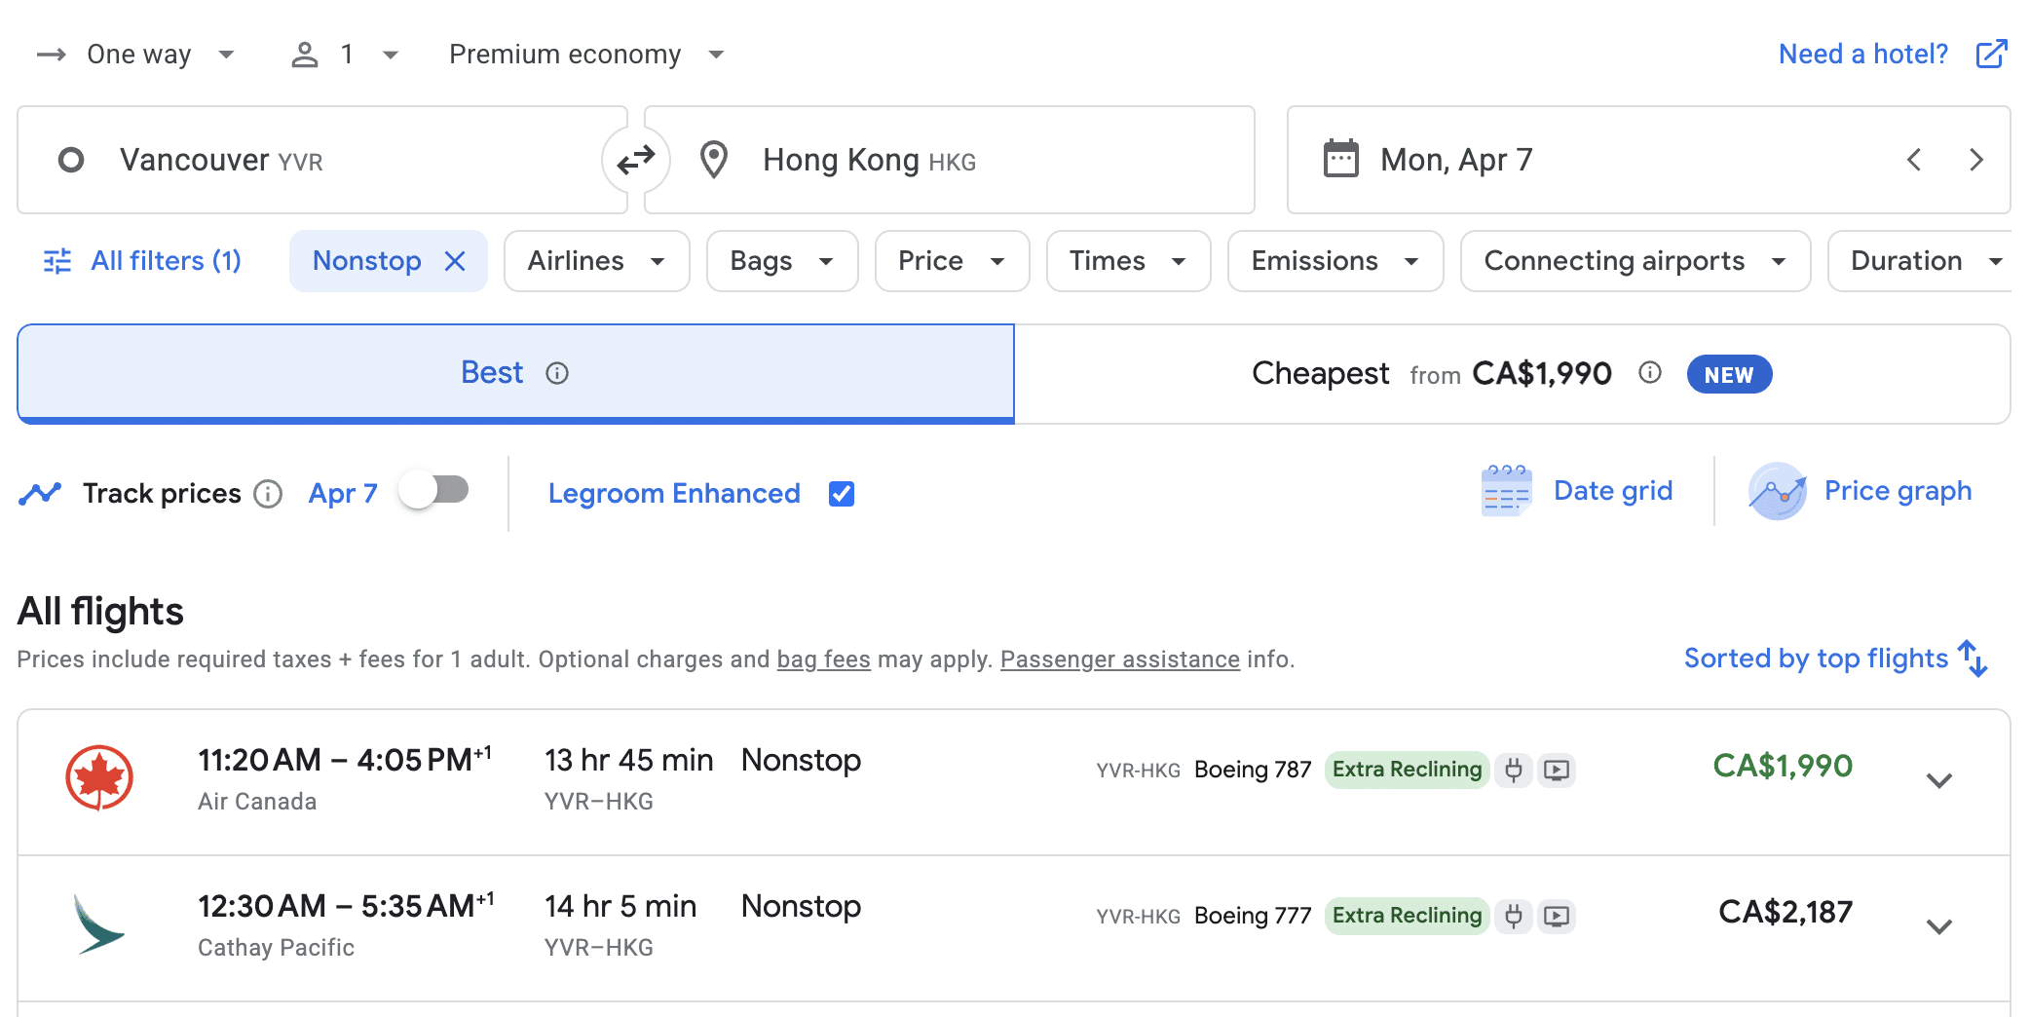Go to the previous departure date

1914,160
